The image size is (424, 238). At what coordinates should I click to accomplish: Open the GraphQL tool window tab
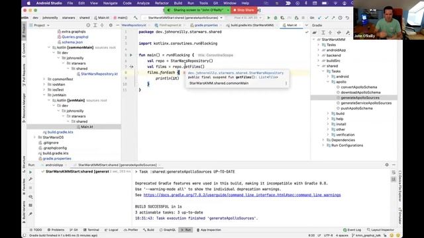168,230
